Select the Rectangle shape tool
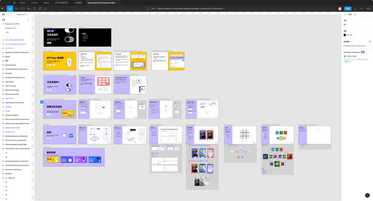The height and width of the screenshot is (201, 373). [x=22, y=8]
